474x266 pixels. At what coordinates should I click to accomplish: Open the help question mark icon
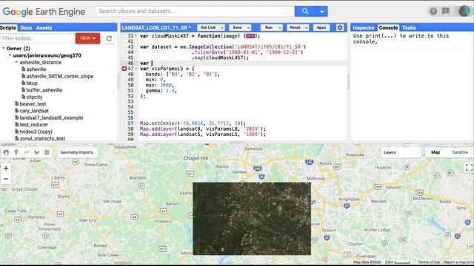coord(433,11)
